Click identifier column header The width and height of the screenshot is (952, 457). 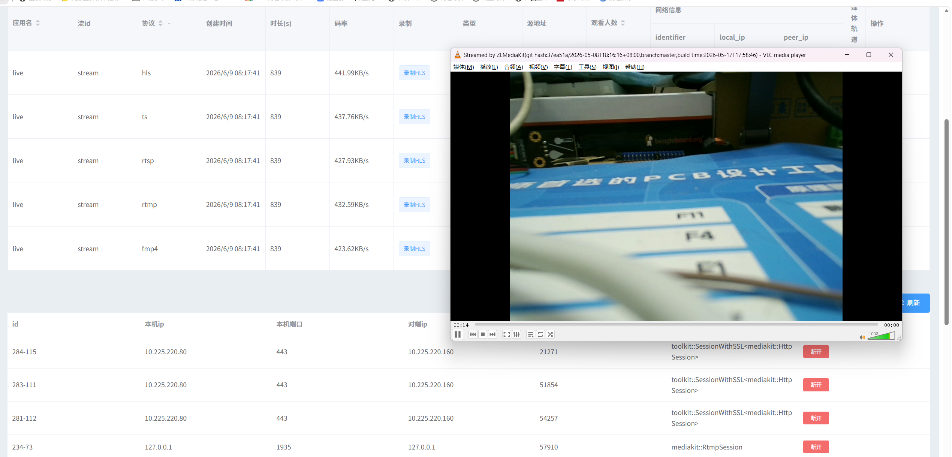pos(670,37)
